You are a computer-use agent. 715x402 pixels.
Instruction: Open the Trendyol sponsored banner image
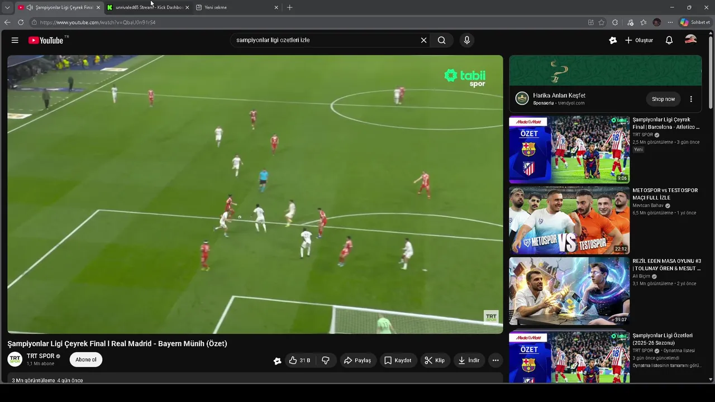[x=606, y=70]
